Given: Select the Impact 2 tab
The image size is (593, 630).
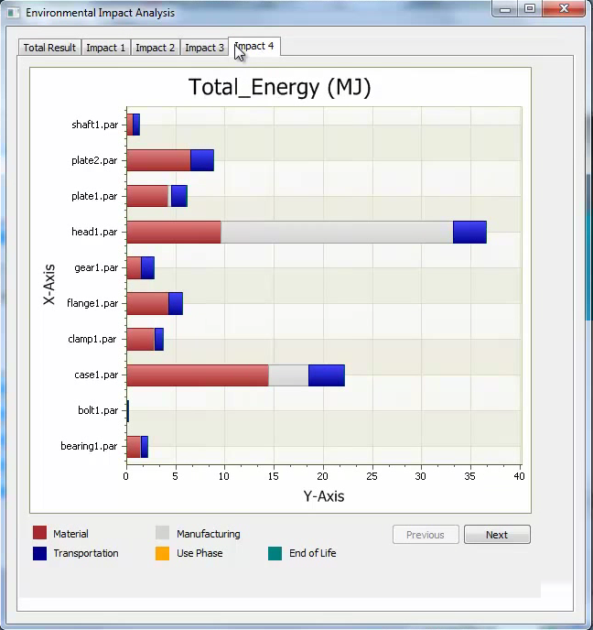Looking at the screenshot, I should click(156, 48).
